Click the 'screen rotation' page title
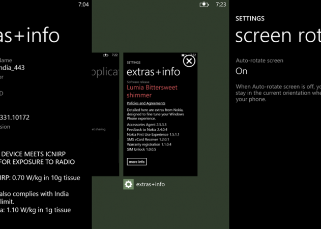This screenshot has height=229, width=321. [277, 36]
